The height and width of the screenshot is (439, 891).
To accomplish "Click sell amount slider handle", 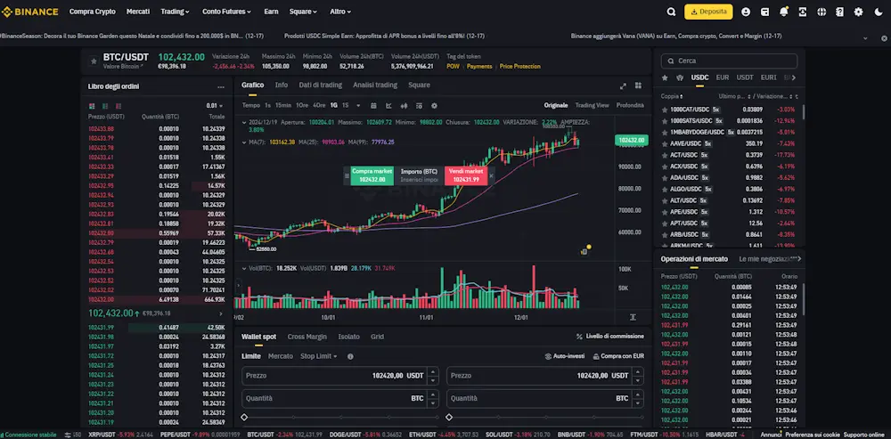I will click(449, 418).
